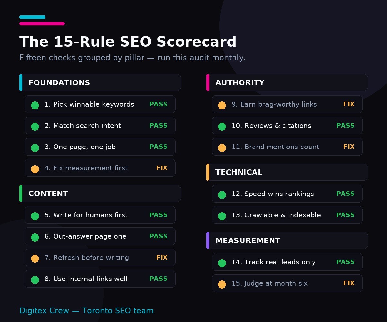Image resolution: width=387 pixels, height=322 pixels.
Task: Click green dot beside Match search intent
Action: coord(35,127)
